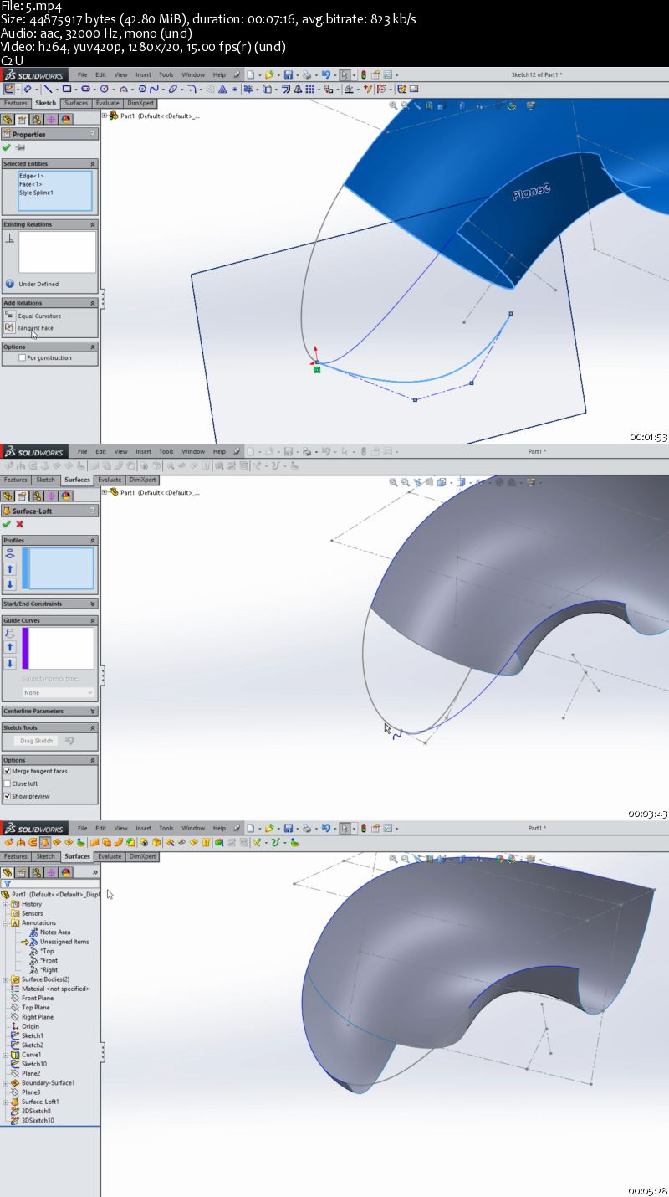Select the purple guide curve swatch bar
Viewport: 669px width, 1197px height.
[25, 646]
